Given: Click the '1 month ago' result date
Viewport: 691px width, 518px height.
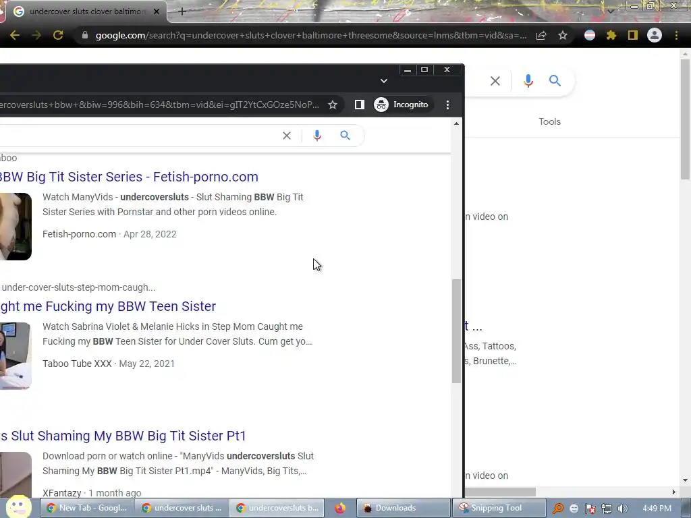Looking at the screenshot, I should pos(115,493).
